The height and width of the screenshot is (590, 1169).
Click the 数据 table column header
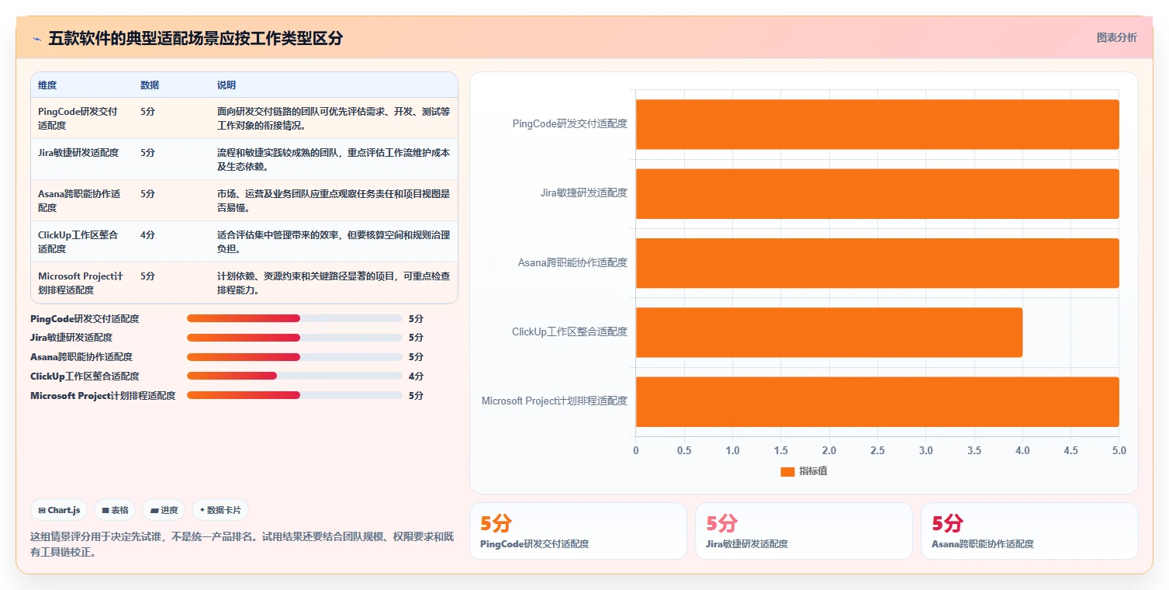(150, 85)
